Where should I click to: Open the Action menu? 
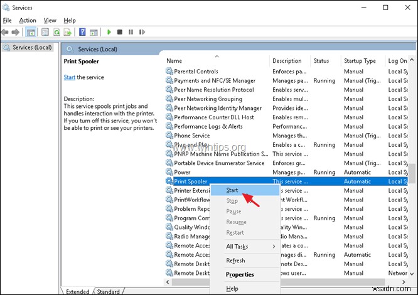coord(28,20)
